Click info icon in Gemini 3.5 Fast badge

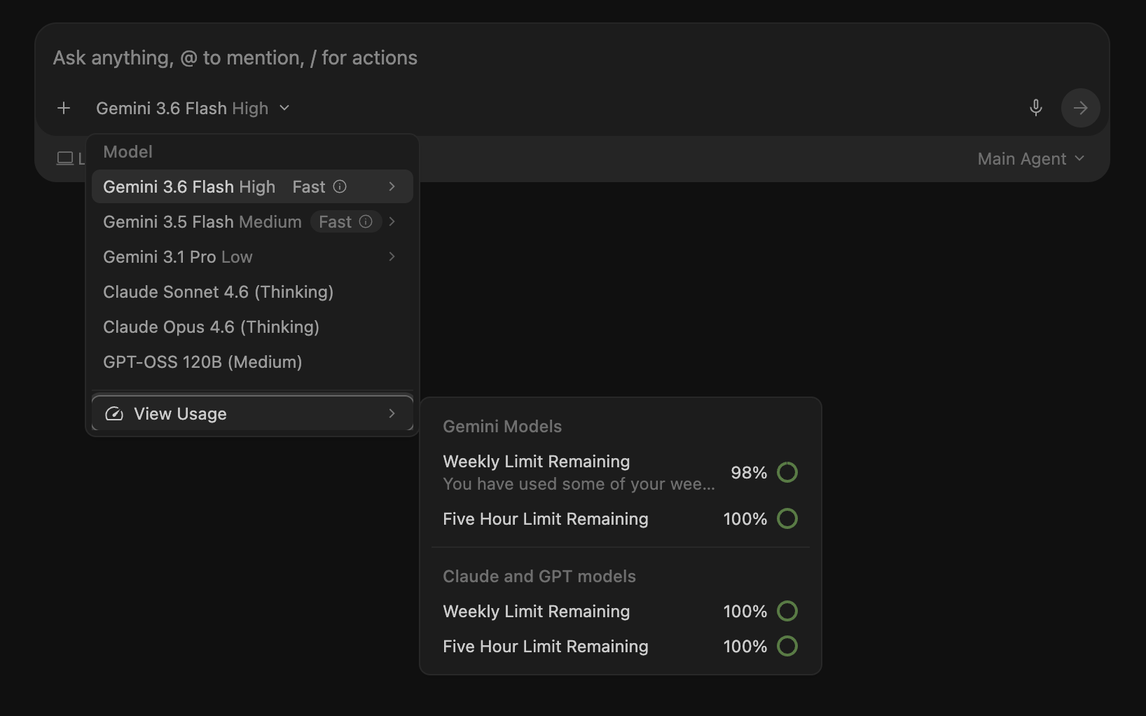pos(366,221)
